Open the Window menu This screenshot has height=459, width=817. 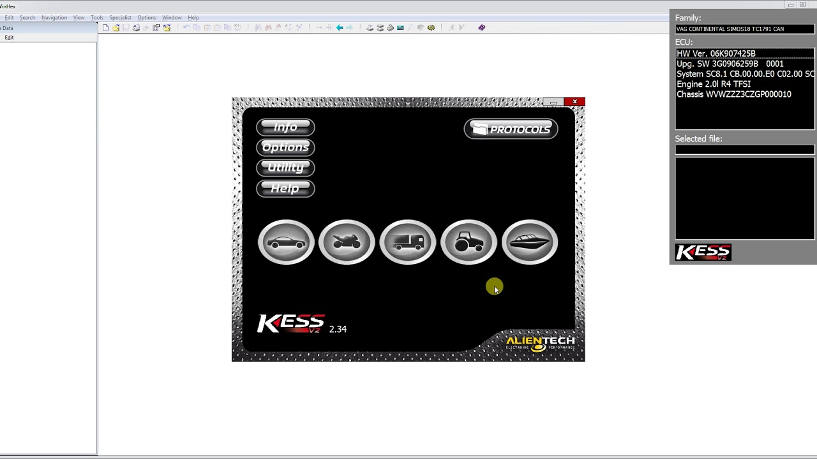[172, 18]
